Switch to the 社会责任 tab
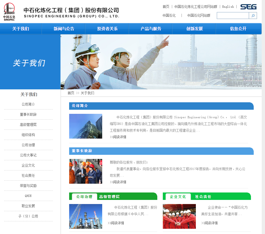Screen dimensions: 265x234 click(203, 197)
